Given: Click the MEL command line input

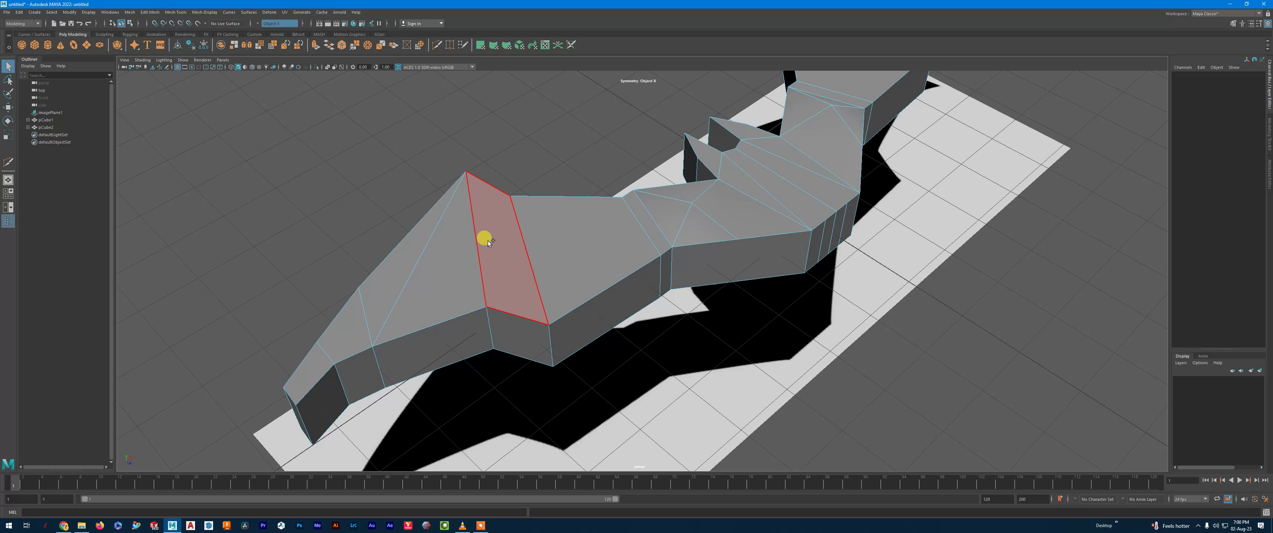Looking at the screenshot, I should [x=274, y=512].
